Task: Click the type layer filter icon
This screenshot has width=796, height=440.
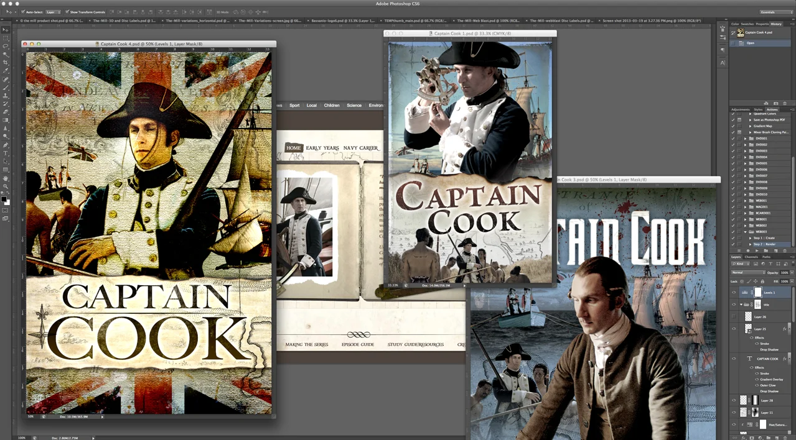Action: tap(770, 264)
